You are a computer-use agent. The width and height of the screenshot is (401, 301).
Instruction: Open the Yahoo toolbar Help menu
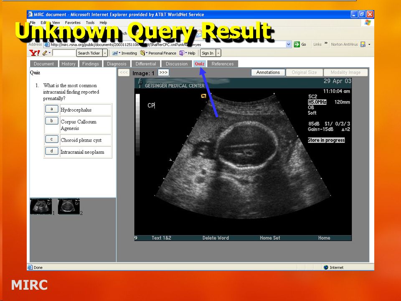187,53
